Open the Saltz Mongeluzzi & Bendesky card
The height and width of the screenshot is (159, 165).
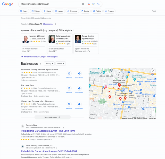tap(60, 44)
